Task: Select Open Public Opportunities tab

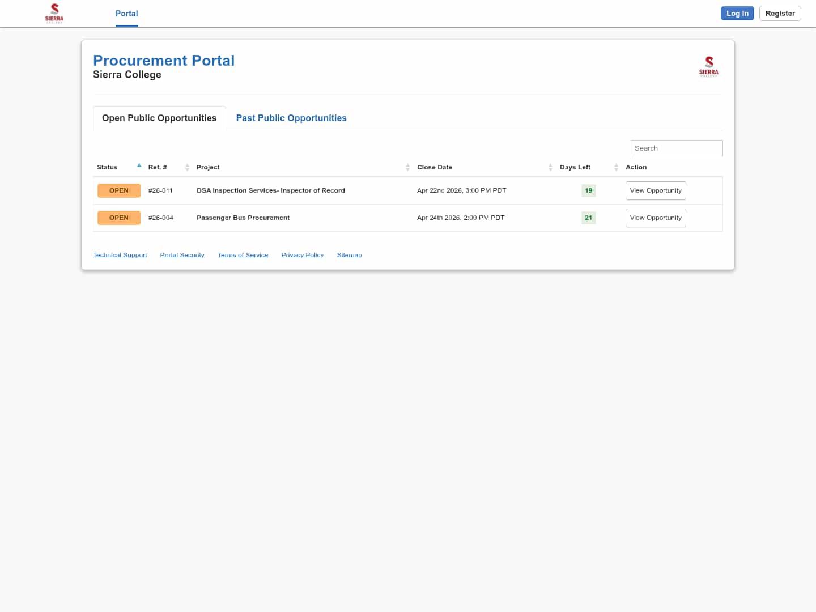Action: (x=159, y=118)
